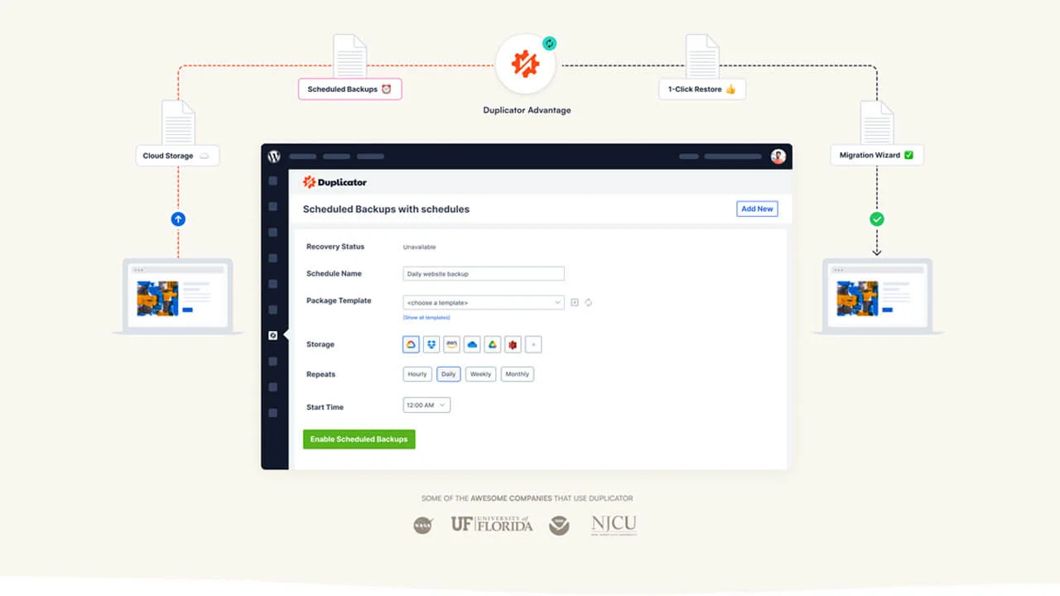The width and height of the screenshot is (1060, 596).
Task: Choose Weekly repeat option
Action: point(480,374)
